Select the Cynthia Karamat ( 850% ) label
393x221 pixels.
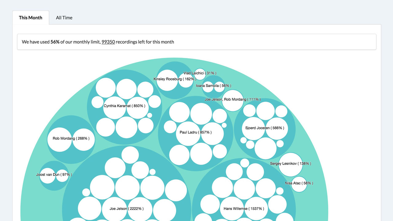[x=124, y=106]
